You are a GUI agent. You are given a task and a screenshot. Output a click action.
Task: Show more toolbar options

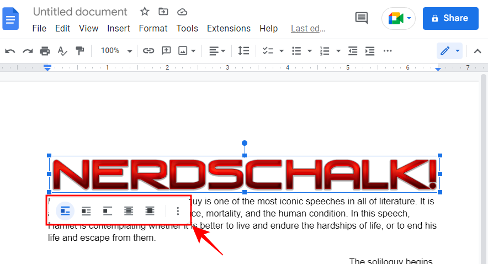click(388, 51)
